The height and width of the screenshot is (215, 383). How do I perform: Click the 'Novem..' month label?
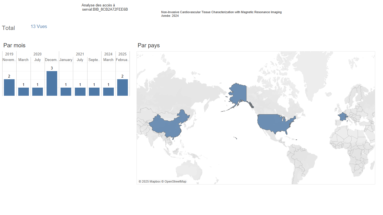(x=9, y=60)
